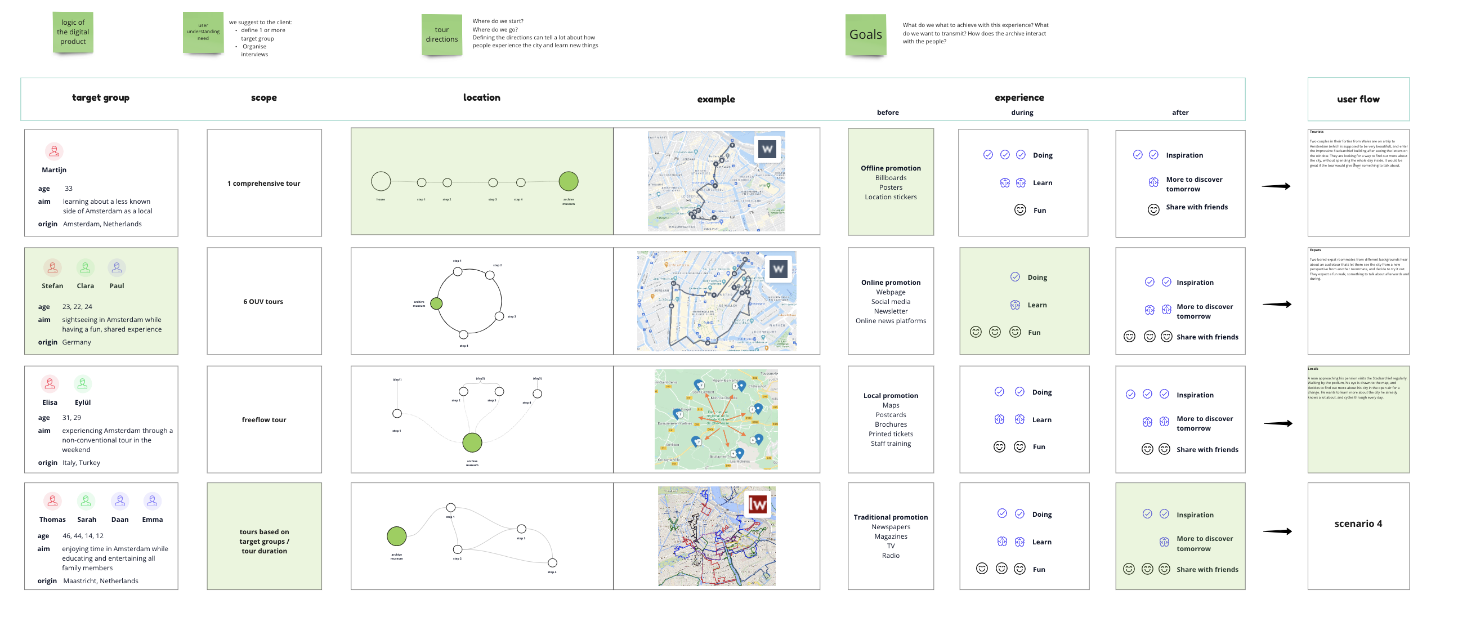The height and width of the screenshot is (626, 1458).
Task: Click Paul's purple persona avatar icon
Action: [117, 267]
